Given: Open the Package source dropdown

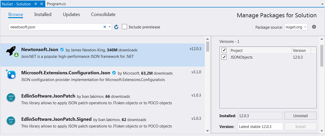Looking at the screenshot, I should point(296,27).
